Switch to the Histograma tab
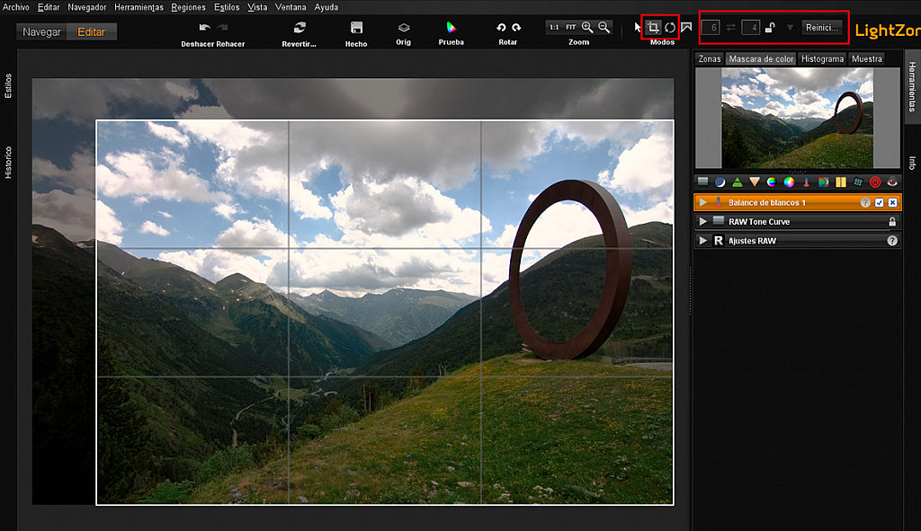 [x=824, y=58]
